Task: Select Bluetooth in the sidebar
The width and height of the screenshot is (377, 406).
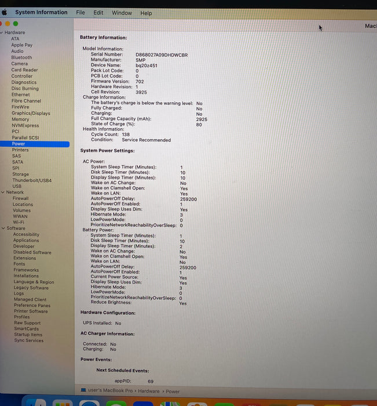Action: pyautogui.click(x=21, y=57)
